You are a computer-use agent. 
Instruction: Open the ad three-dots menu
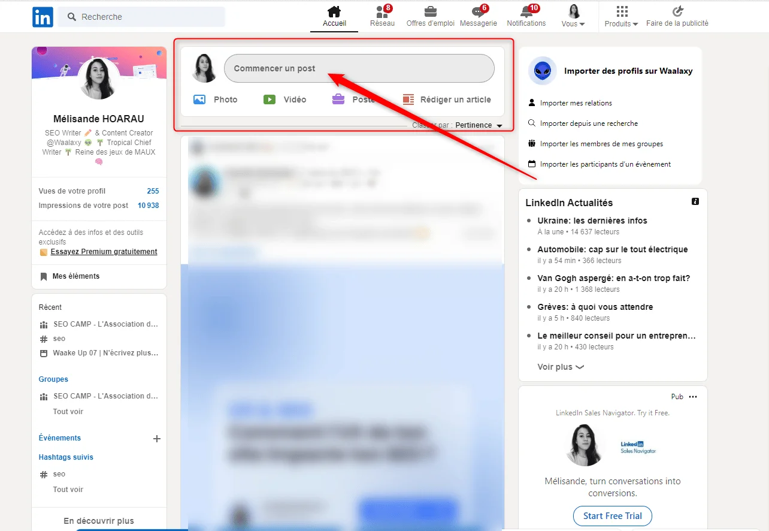pos(693,397)
